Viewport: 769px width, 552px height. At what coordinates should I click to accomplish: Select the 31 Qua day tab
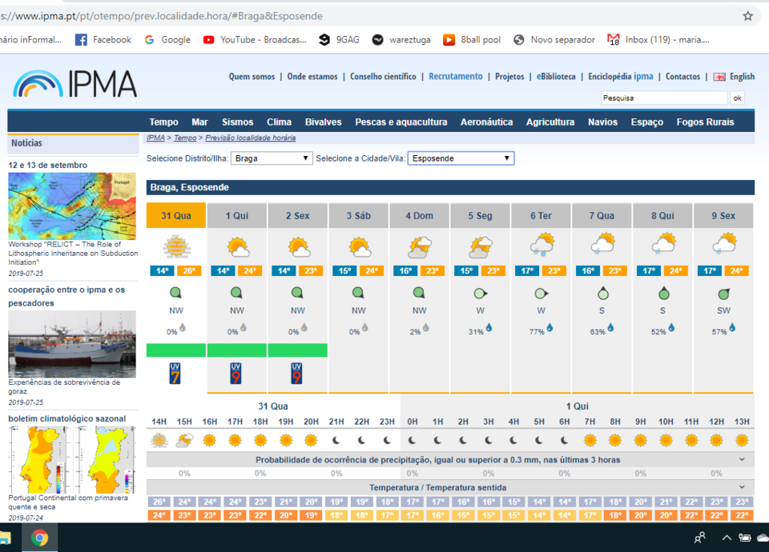tap(175, 216)
